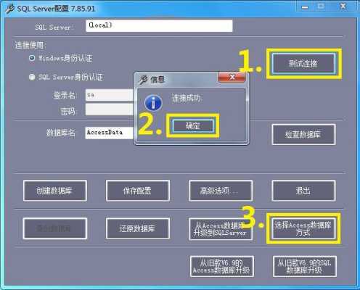
Task: Click the 测试连接 test connection button
Action: [303, 63]
